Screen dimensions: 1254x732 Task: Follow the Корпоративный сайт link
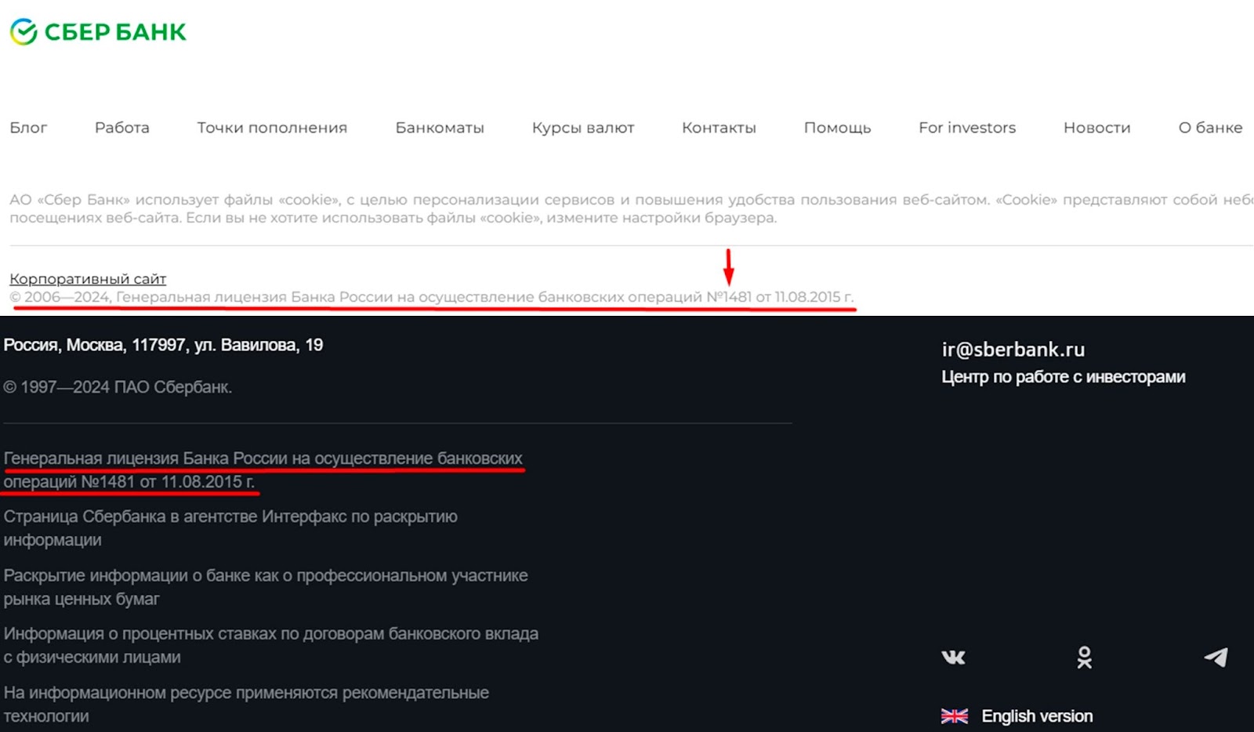click(x=88, y=279)
